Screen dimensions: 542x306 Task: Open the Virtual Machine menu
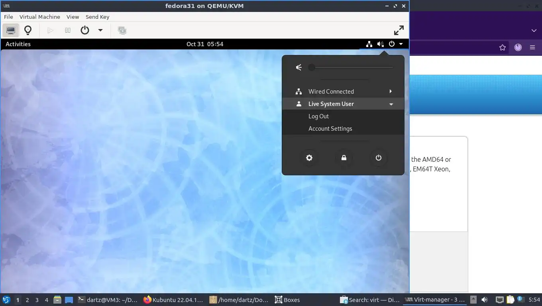point(40,17)
